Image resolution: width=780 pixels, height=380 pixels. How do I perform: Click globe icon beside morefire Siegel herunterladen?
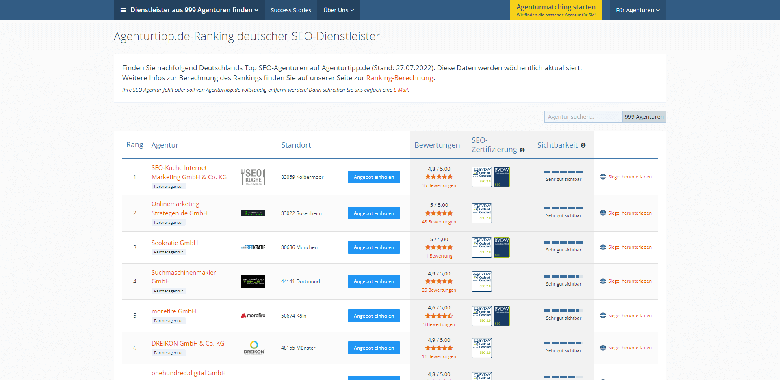click(x=603, y=316)
